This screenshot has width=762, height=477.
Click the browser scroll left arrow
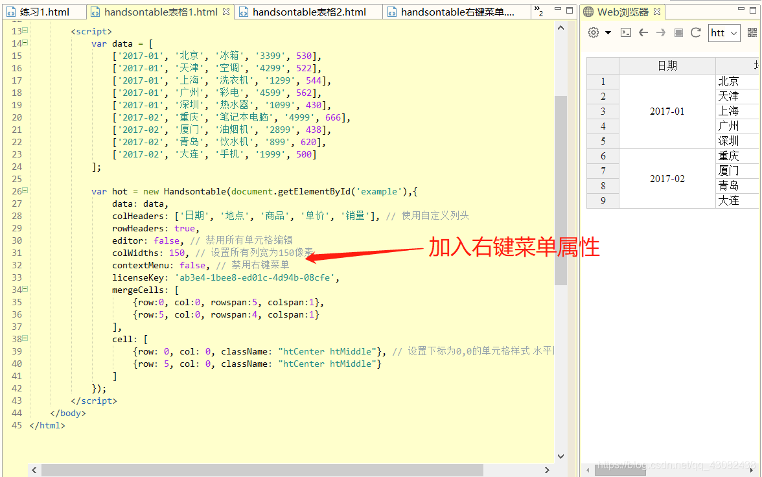588,470
